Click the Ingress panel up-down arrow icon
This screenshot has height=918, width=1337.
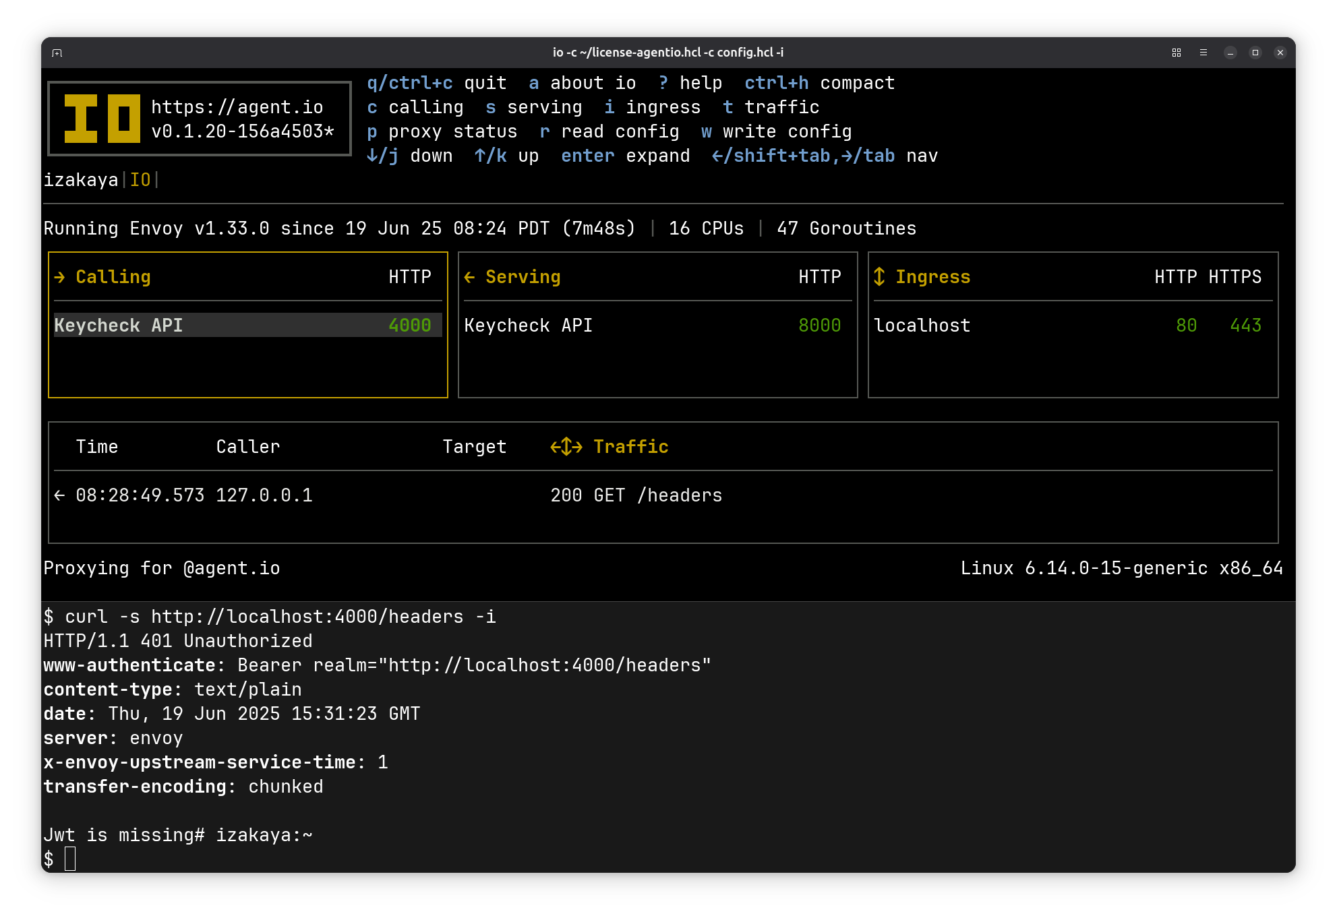879,277
